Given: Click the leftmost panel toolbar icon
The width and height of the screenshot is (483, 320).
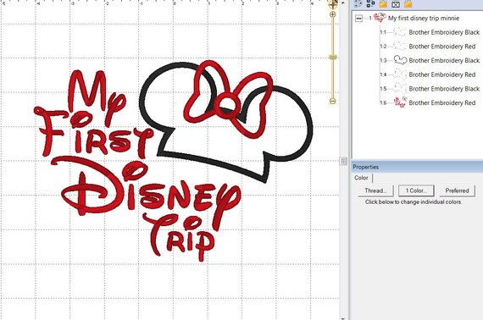Looking at the screenshot, I should 358,3.
